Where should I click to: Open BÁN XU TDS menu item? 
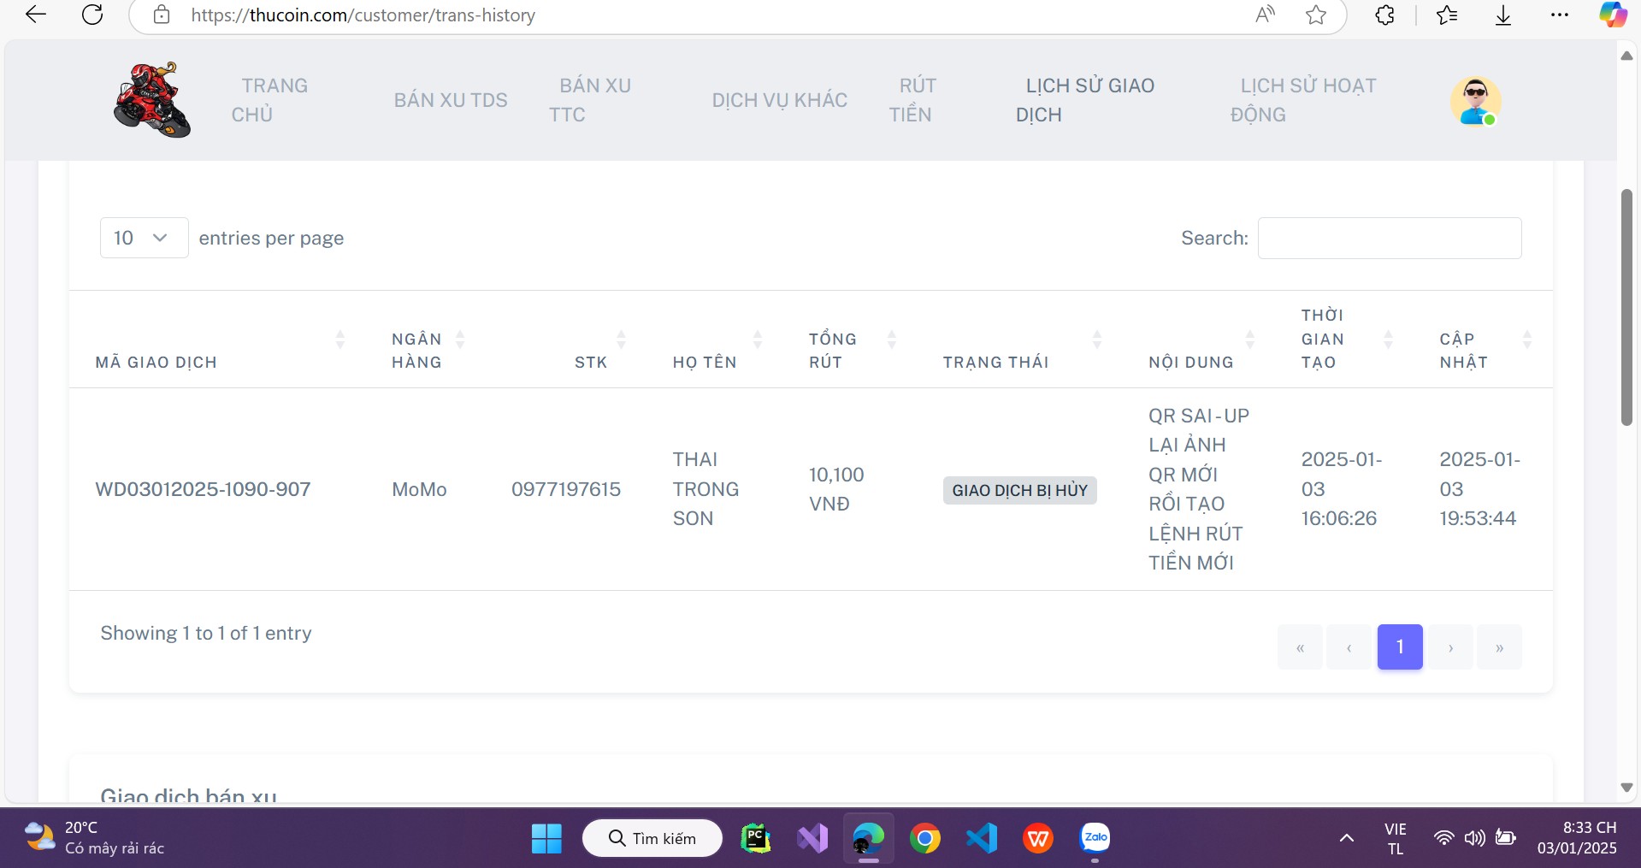[451, 100]
